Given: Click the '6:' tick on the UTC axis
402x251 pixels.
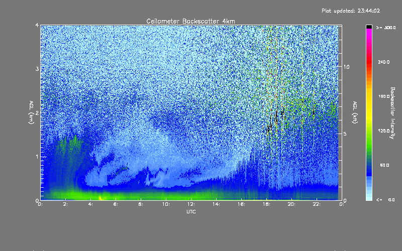Looking at the screenshot, I should pos(116,204).
